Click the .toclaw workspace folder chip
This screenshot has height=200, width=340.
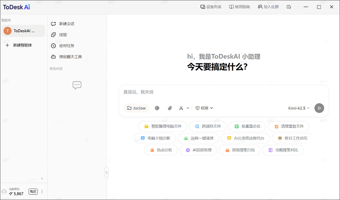[x=136, y=108]
